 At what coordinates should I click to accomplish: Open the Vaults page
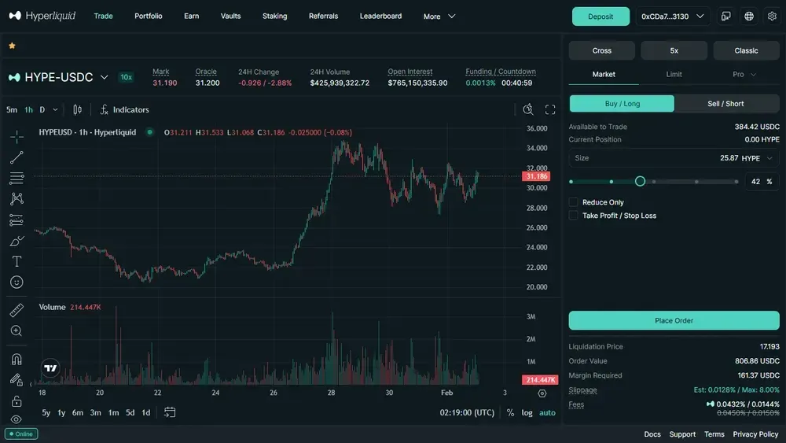click(x=230, y=16)
